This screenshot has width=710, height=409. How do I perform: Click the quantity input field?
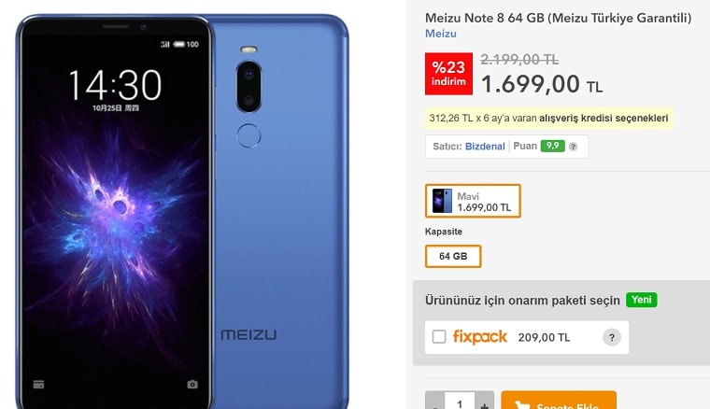[x=460, y=402]
